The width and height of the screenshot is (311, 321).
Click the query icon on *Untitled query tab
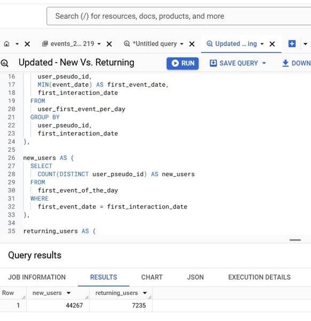point(127,44)
